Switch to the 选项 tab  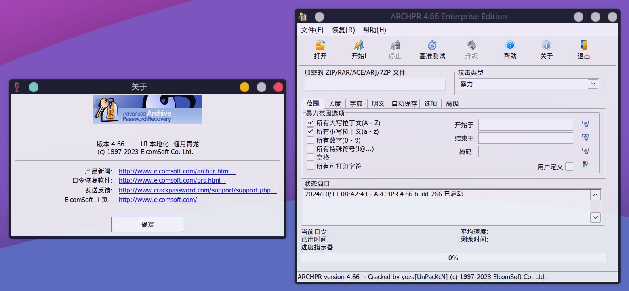[x=431, y=104]
